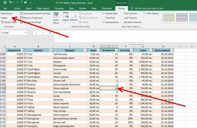The image size is (197, 128).
Task: Click the Insert Slicer icon
Action: [x=56, y=15]
